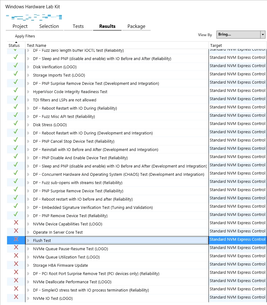Select 'NVMe Deallocate Performance Test (LOGO)' test name
The height and width of the screenshot is (305, 267).
(x=72, y=282)
